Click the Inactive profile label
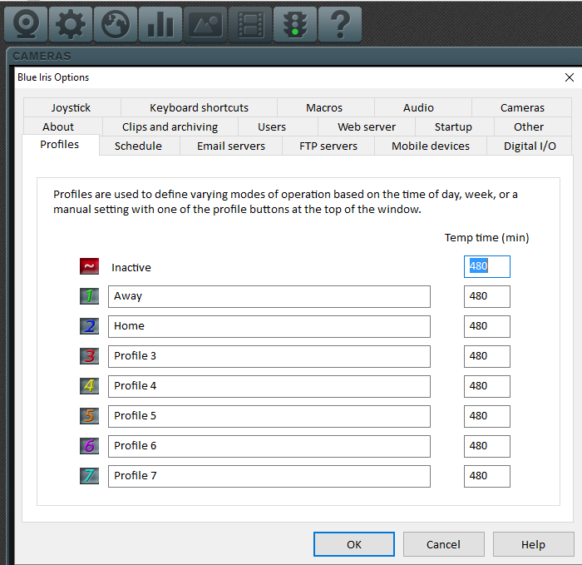The image size is (582, 565). pyautogui.click(x=131, y=267)
